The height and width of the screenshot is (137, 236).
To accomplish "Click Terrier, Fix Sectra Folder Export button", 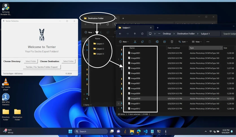I will (x=42, y=67).
